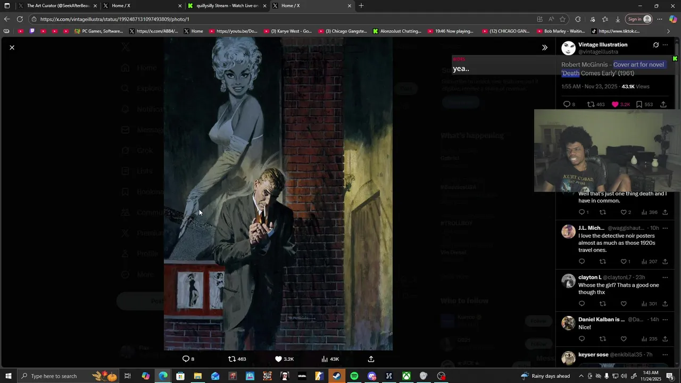The width and height of the screenshot is (681, 383).
Task: Go back with the browser back arrow
Action: point(7,19)
